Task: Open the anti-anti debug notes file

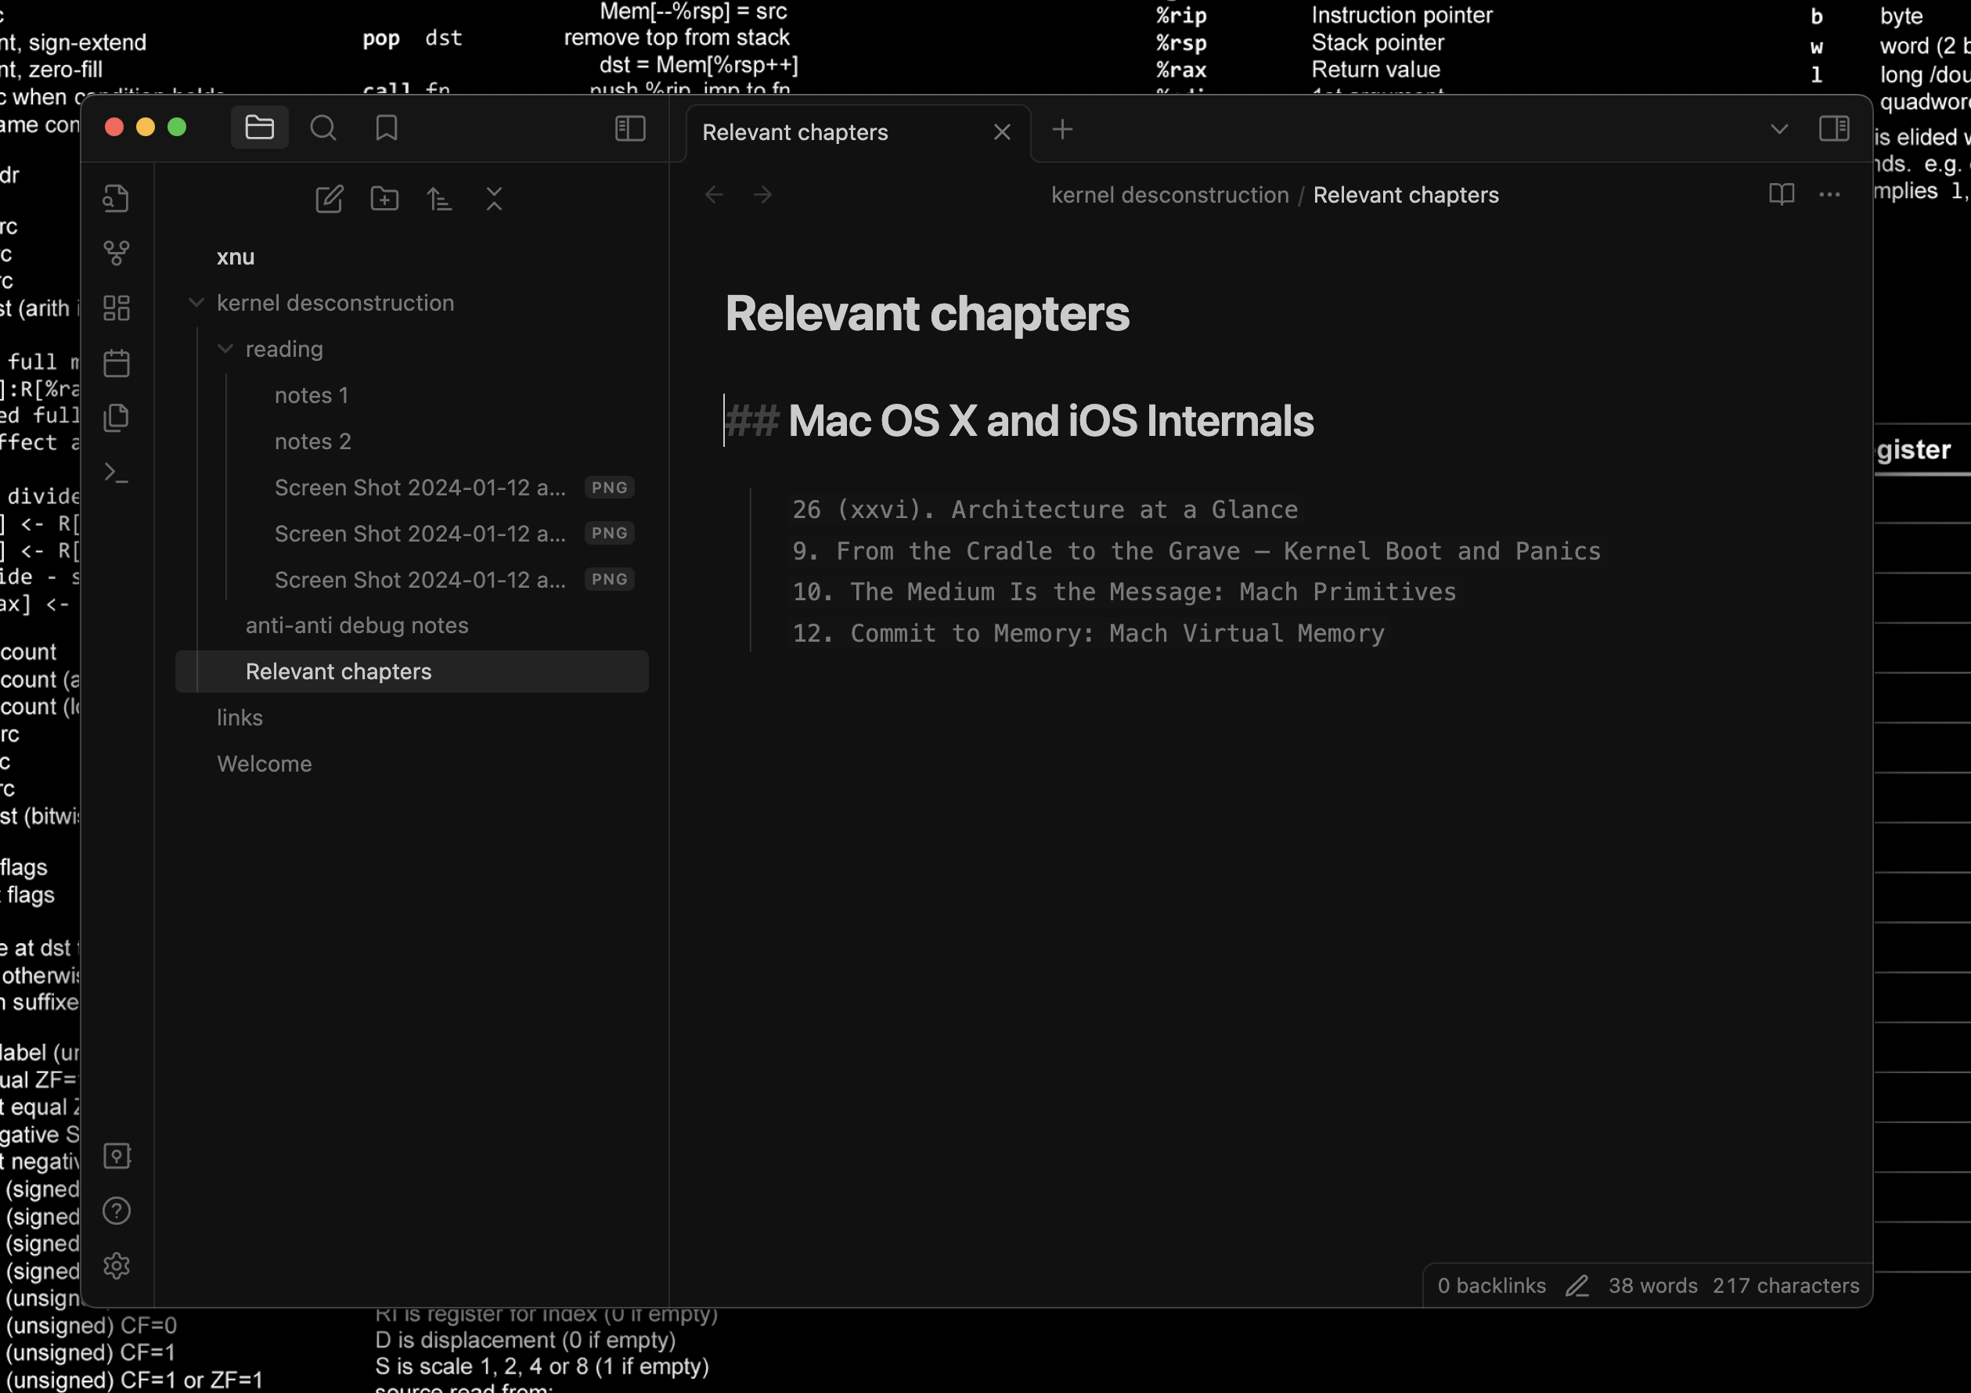Action: (x=357, y=626)
